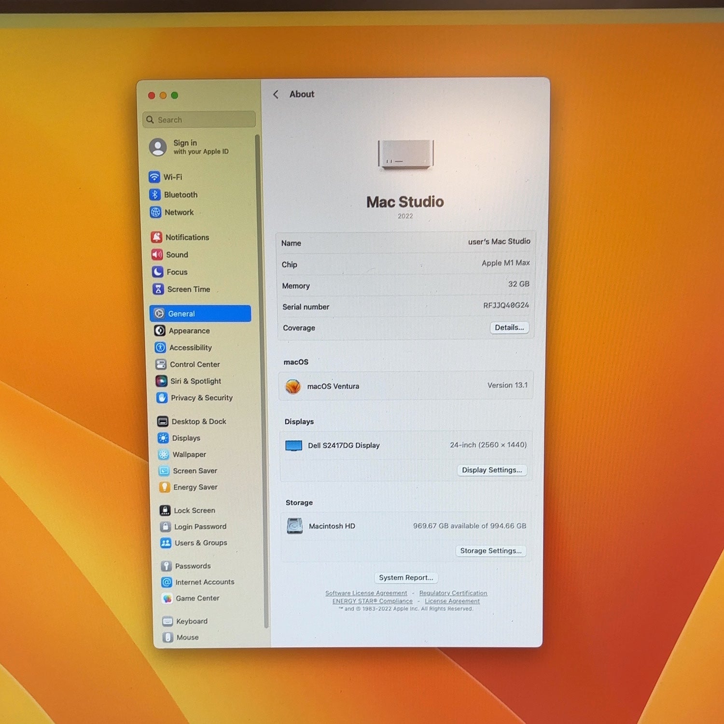Select the Desktop & Dock icon

coord(163,421)
